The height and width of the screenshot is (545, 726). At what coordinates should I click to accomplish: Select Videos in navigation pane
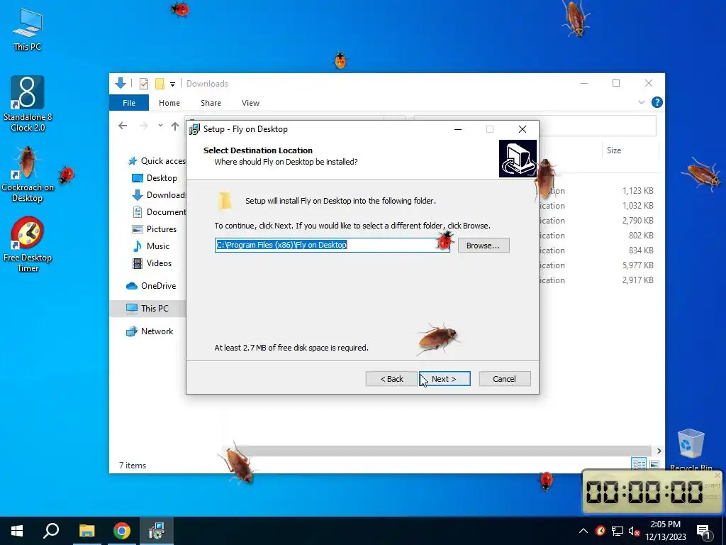point(152,263)
